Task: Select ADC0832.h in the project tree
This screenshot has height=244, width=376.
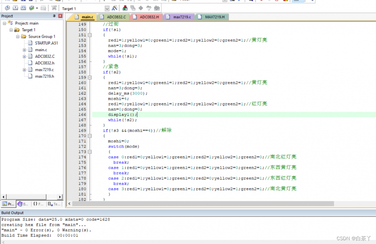Action: pos(45,63)
